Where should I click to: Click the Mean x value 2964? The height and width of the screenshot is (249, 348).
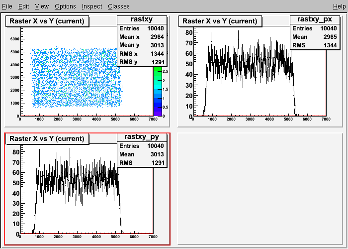[157, 37]
